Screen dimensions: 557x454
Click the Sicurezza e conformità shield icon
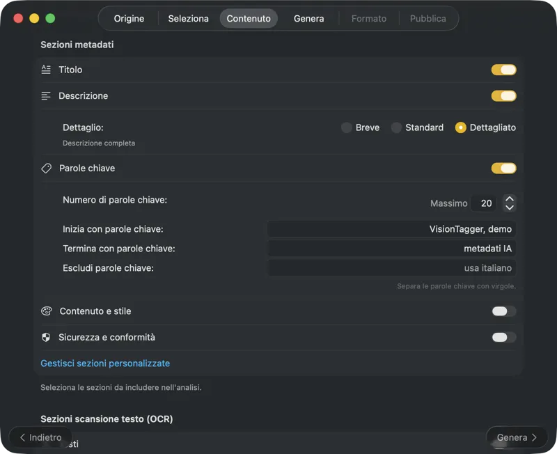pos(46,337)
